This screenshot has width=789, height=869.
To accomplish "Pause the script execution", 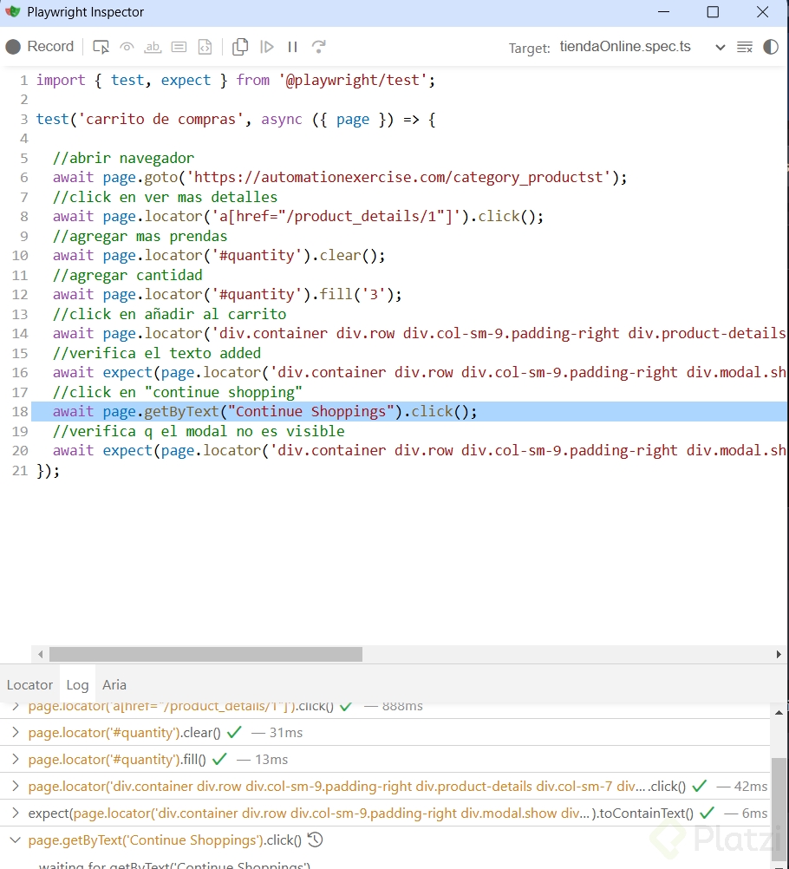I will 292,47.
